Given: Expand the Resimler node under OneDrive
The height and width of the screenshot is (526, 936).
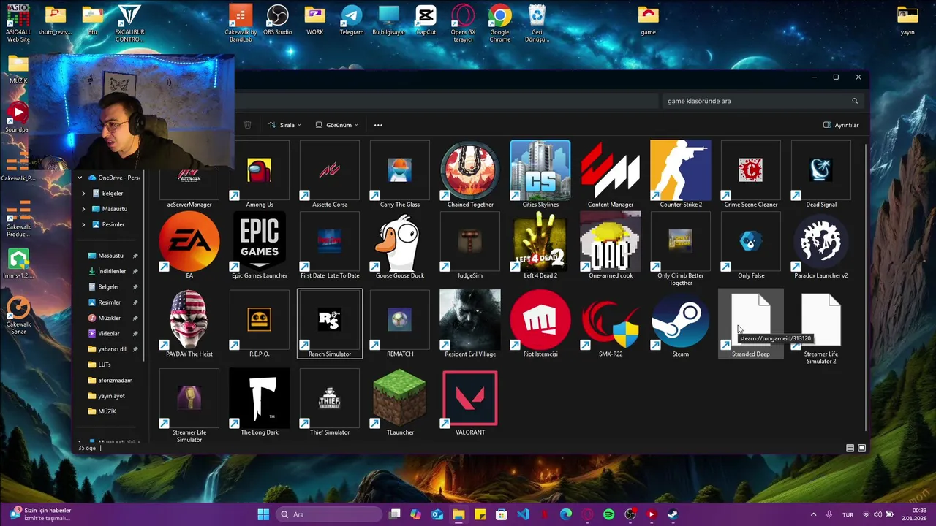Looking at the screenshot, I should (83, 224).
